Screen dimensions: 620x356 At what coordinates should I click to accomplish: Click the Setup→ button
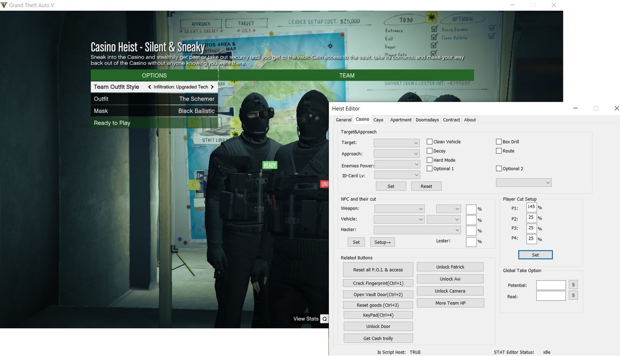tap(383, 242)
